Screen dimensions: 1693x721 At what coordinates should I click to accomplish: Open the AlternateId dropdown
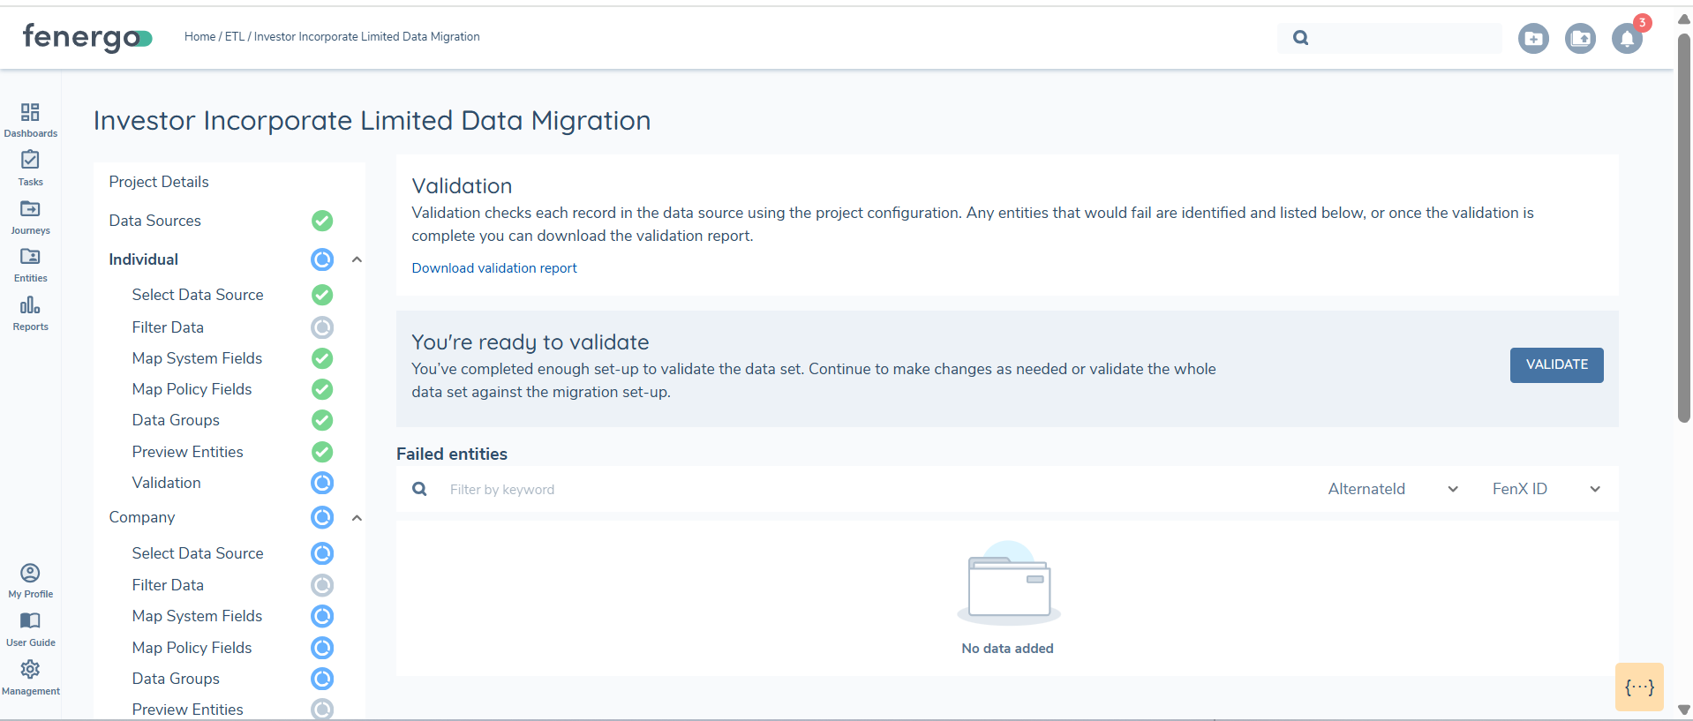point(1392,489)
